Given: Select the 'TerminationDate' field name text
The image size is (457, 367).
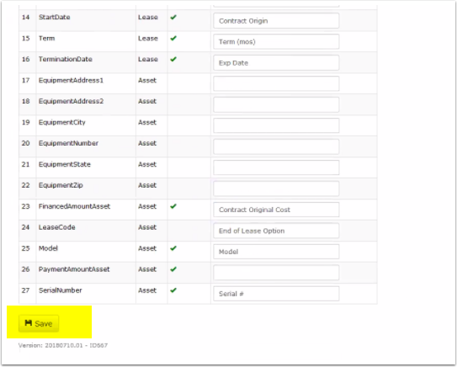Looking at the screenshot, I should (66, 59).
